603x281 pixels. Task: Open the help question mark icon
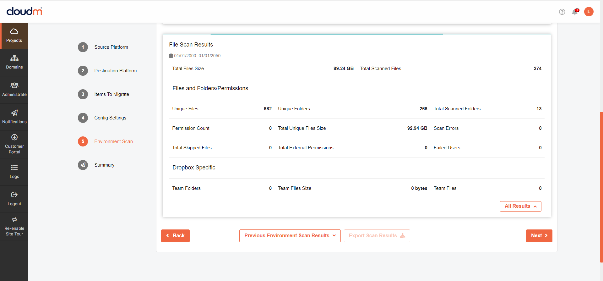click(x=562, y=12)
